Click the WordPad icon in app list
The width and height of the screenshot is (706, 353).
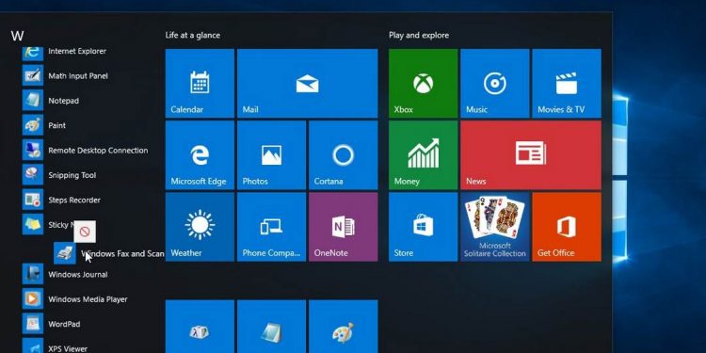[33, 323]
